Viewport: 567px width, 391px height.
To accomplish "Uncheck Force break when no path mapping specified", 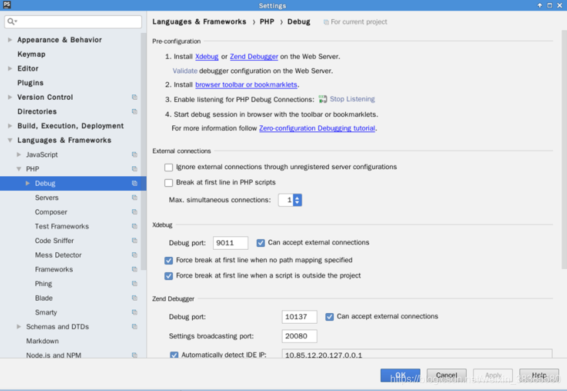I will (169, 260).
